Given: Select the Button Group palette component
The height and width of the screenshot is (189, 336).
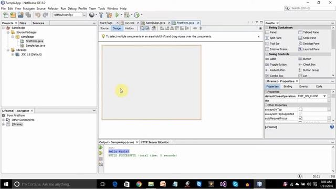Looking at the screenshot, I should [x=309, y=70].
